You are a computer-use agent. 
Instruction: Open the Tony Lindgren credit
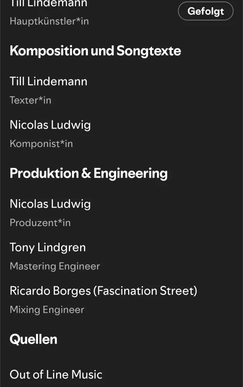click(48, 247)
